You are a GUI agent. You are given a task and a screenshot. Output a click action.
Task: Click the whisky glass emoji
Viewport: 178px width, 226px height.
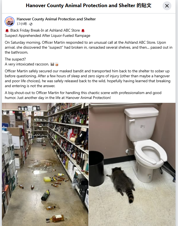coord(57,64)
